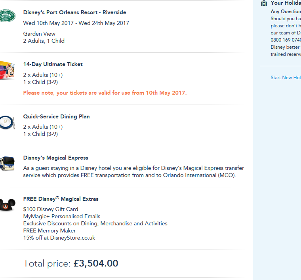The height and width of the screenshot is (280, 301).
Task: Click the Quick-Service Dining plate icon
Action: (7, 122)
